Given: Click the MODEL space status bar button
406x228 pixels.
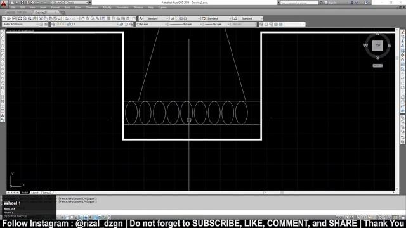Looking at the screenshot, I should click(340, 217).
